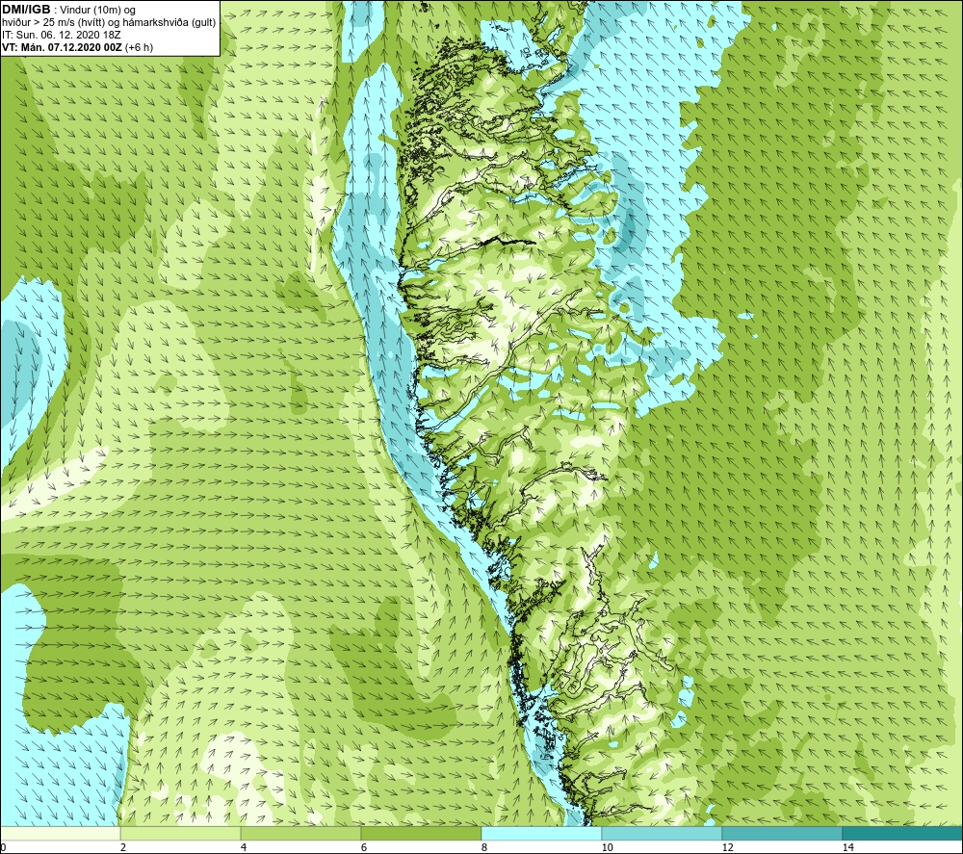
Task: Click the palest 0–2 m/s legend swatch
Action: (x=60, y=834)
